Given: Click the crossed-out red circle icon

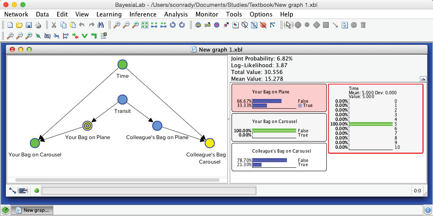Looking at the screenshot, I should 263,25.
